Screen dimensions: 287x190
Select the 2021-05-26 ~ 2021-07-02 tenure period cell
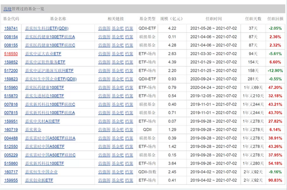click(213, 28)
